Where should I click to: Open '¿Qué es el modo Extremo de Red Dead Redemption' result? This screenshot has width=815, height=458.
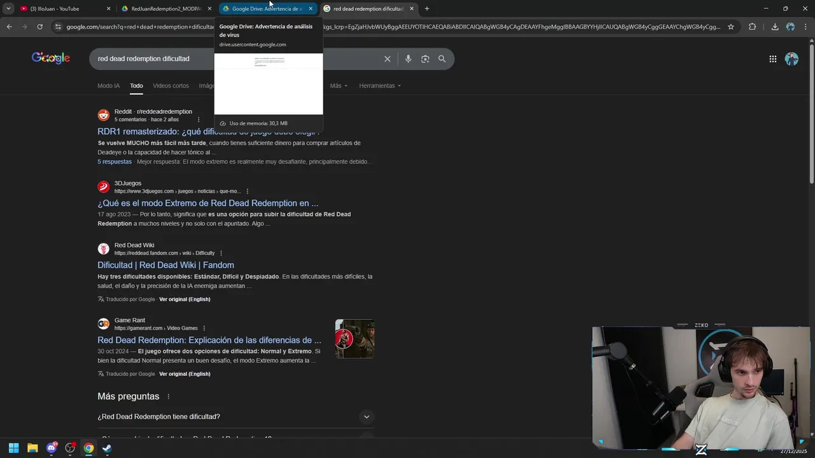click(x=208, y=203)
